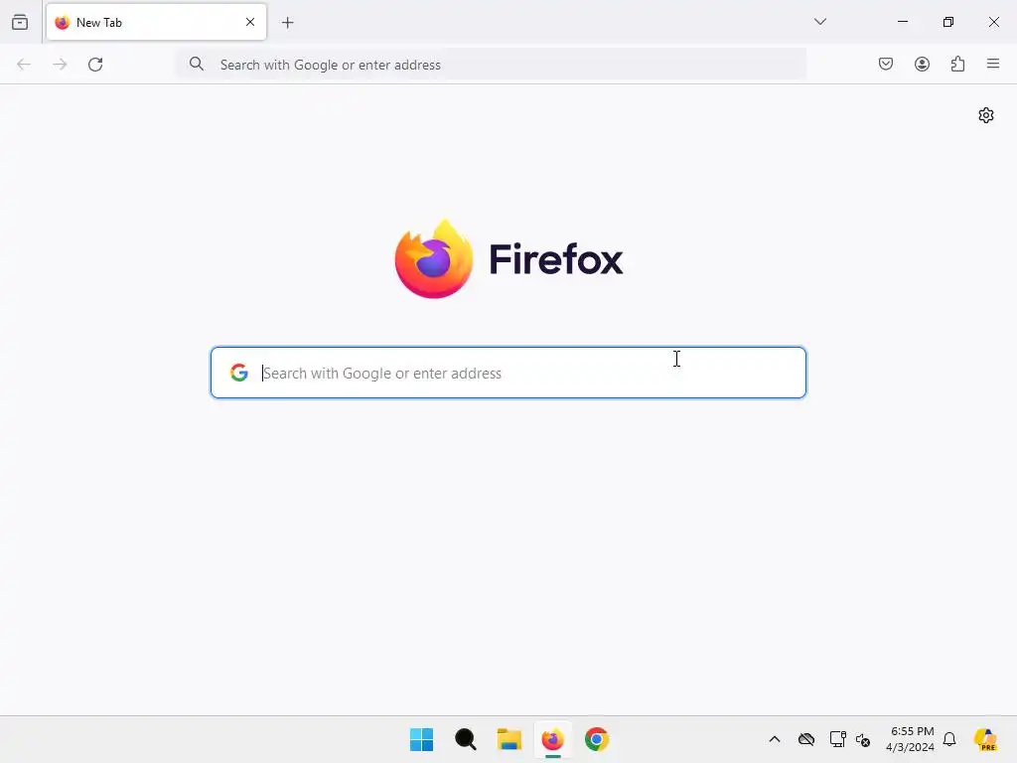Open File Explorer from taskbar
Image resolution: width=1017 pixels, height=763 pixels.
[x=509, y=739]
